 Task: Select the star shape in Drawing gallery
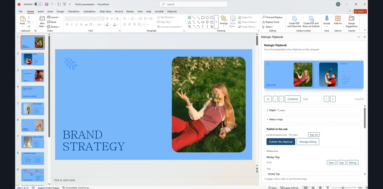212,27
